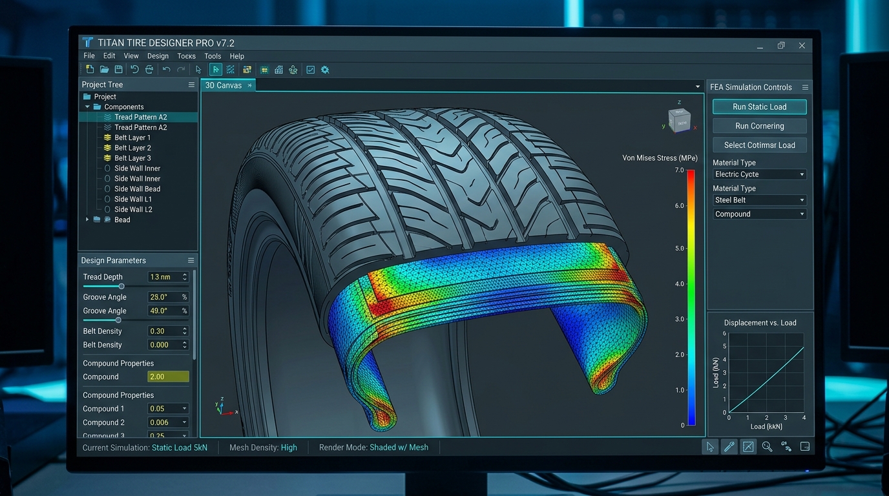This screenshot has width=889, height=496.
Task: Select Belt Layer 2 in Project Tree
Action: (x=132, y=148)
